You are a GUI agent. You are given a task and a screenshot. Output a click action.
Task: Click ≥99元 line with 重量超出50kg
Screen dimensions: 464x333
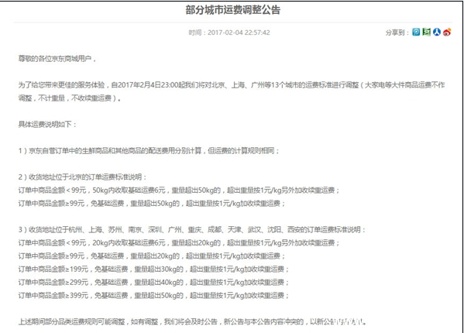[152, 204]
